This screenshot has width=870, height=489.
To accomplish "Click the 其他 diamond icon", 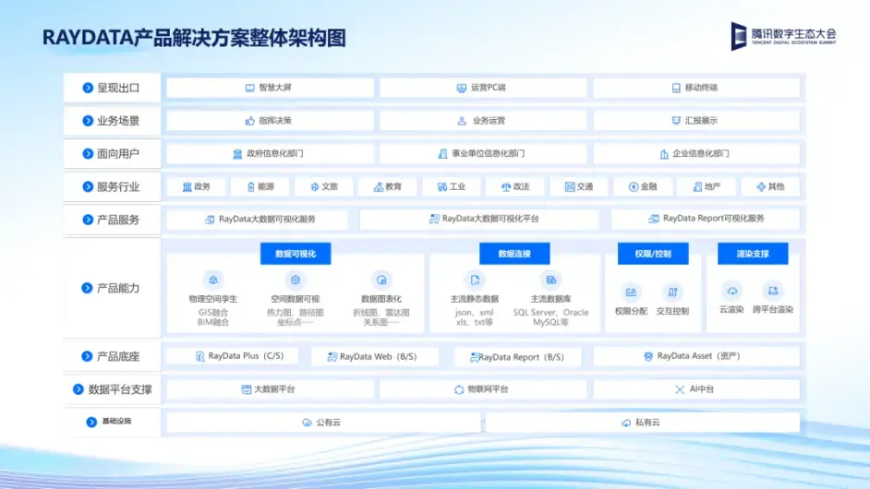I will 761,187.
